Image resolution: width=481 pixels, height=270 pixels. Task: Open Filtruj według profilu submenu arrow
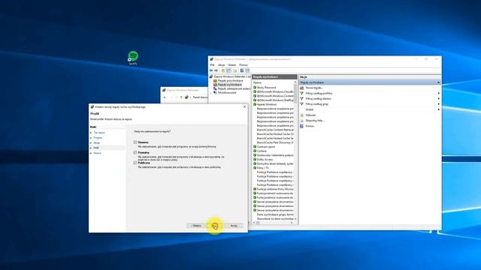pyautogui.click(x=439, y=93)
